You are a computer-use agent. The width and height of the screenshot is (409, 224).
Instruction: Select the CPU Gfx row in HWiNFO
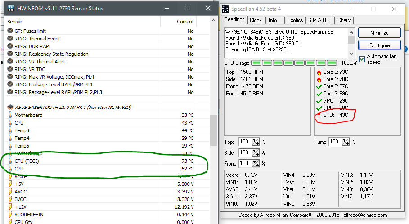(108, 222)
